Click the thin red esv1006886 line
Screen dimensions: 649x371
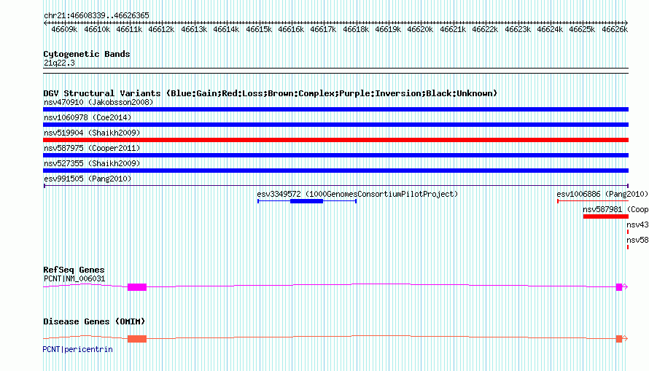click(x=593, y=201)
